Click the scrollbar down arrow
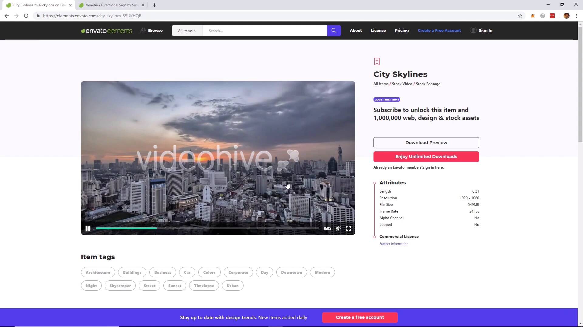Image resolution: width=583 pixels, height=327 pixels. click(580, 324)
